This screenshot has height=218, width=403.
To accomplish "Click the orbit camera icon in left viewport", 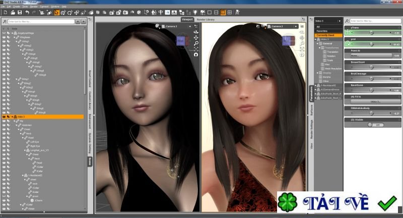I will 196,32.
